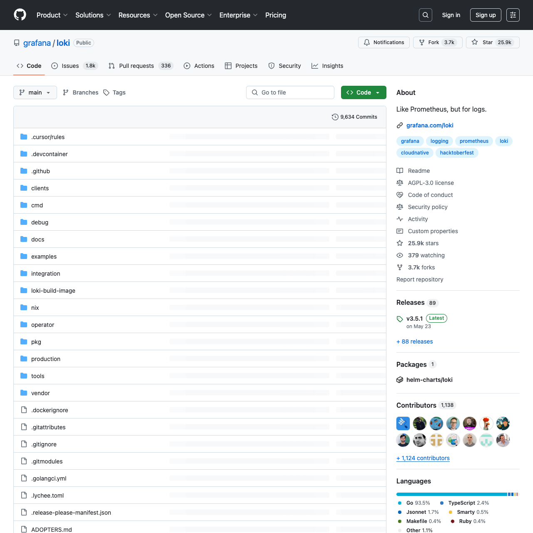Click the package cube icon for helm-charts/loki
Image resolution: width=533 pixels, height=533 pixels.
[400, 380]
